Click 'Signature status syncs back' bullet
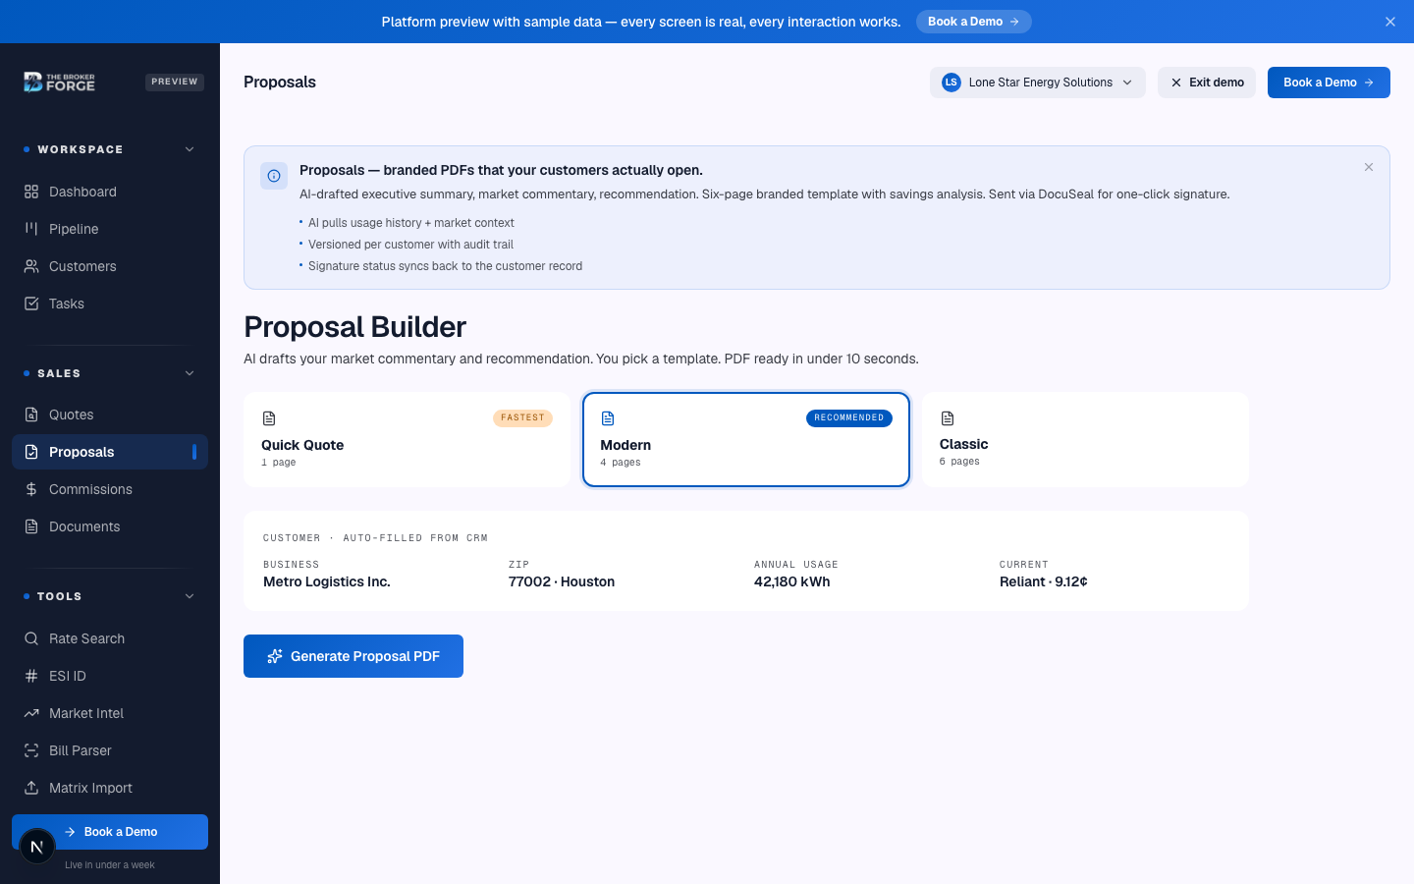This screenshot has height=884, width=1414. click(x=445, y=266)
